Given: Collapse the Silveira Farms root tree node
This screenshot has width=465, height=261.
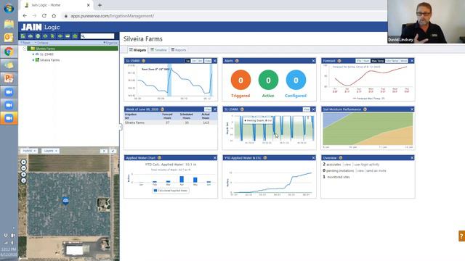Looking at the screenshot, I should pos(25,49).
